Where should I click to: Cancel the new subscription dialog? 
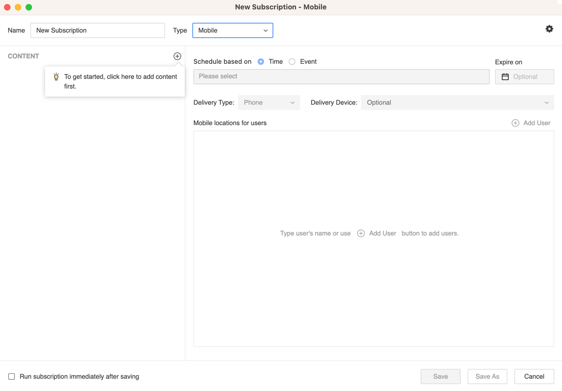(534, 377)
